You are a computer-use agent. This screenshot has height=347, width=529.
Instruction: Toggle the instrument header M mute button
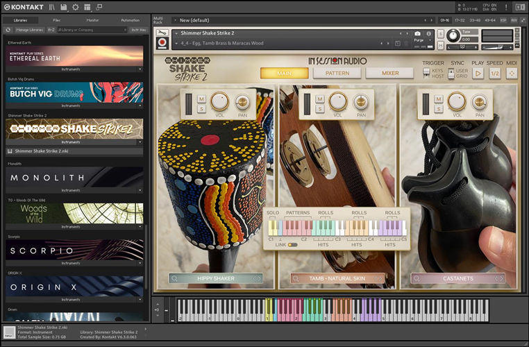click(441, 45)
